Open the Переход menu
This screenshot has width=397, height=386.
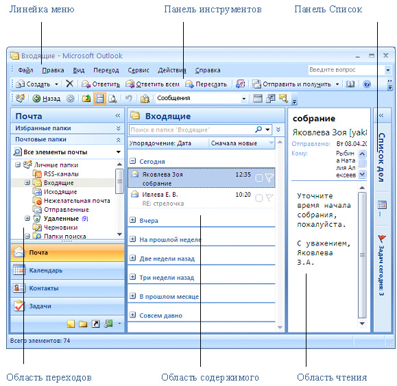click(x=106, y=70)
